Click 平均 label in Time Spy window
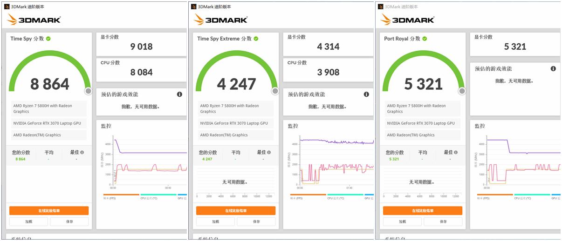Screen dimensions: 562x241 click(49, 152)
